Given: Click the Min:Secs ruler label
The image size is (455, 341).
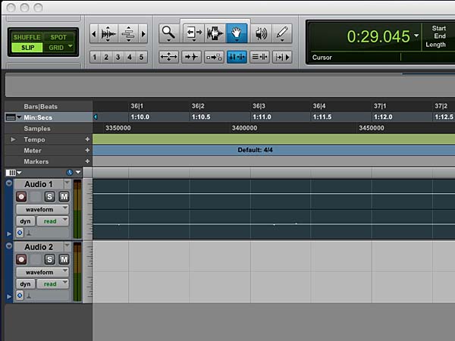Looking at the screenshot, I should (37, 117).
